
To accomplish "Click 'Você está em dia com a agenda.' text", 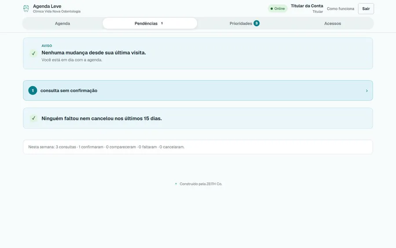I will [72, 60].
